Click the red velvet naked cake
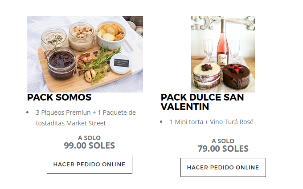303x189 pixels. point(207,76)
